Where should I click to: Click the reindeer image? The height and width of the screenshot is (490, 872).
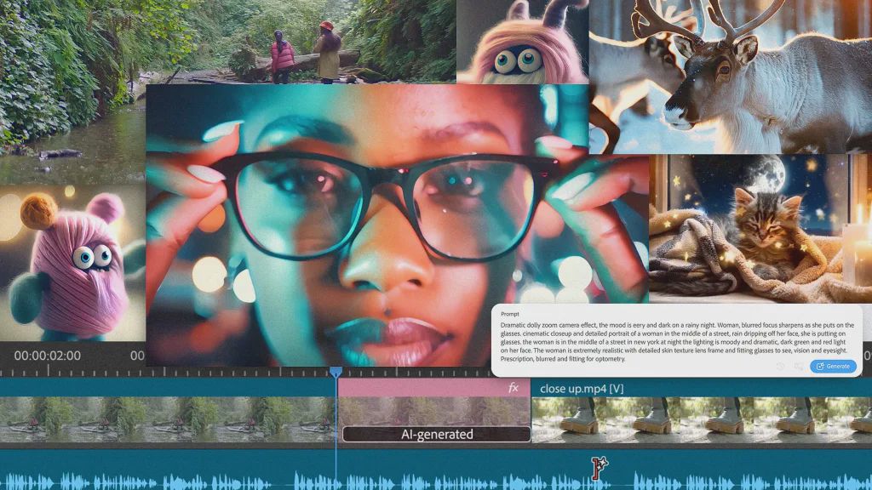click(x=730, y=77)
